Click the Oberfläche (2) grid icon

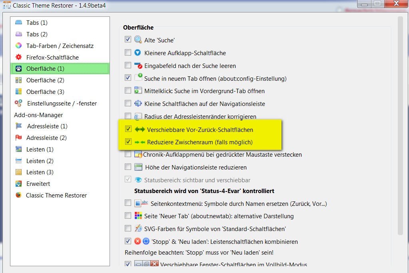18,80
